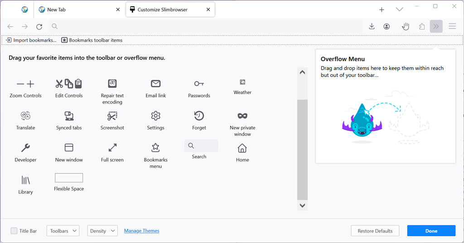Expand the Density dropdown
The image size is (464, 243).
pyautogui.click(x=102, y=231)
